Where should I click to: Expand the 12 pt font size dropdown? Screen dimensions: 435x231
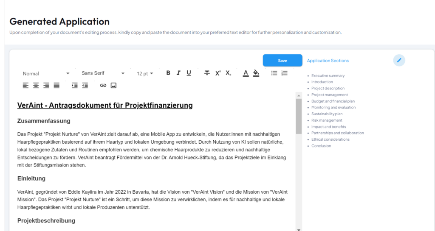(x=145, y=73)
